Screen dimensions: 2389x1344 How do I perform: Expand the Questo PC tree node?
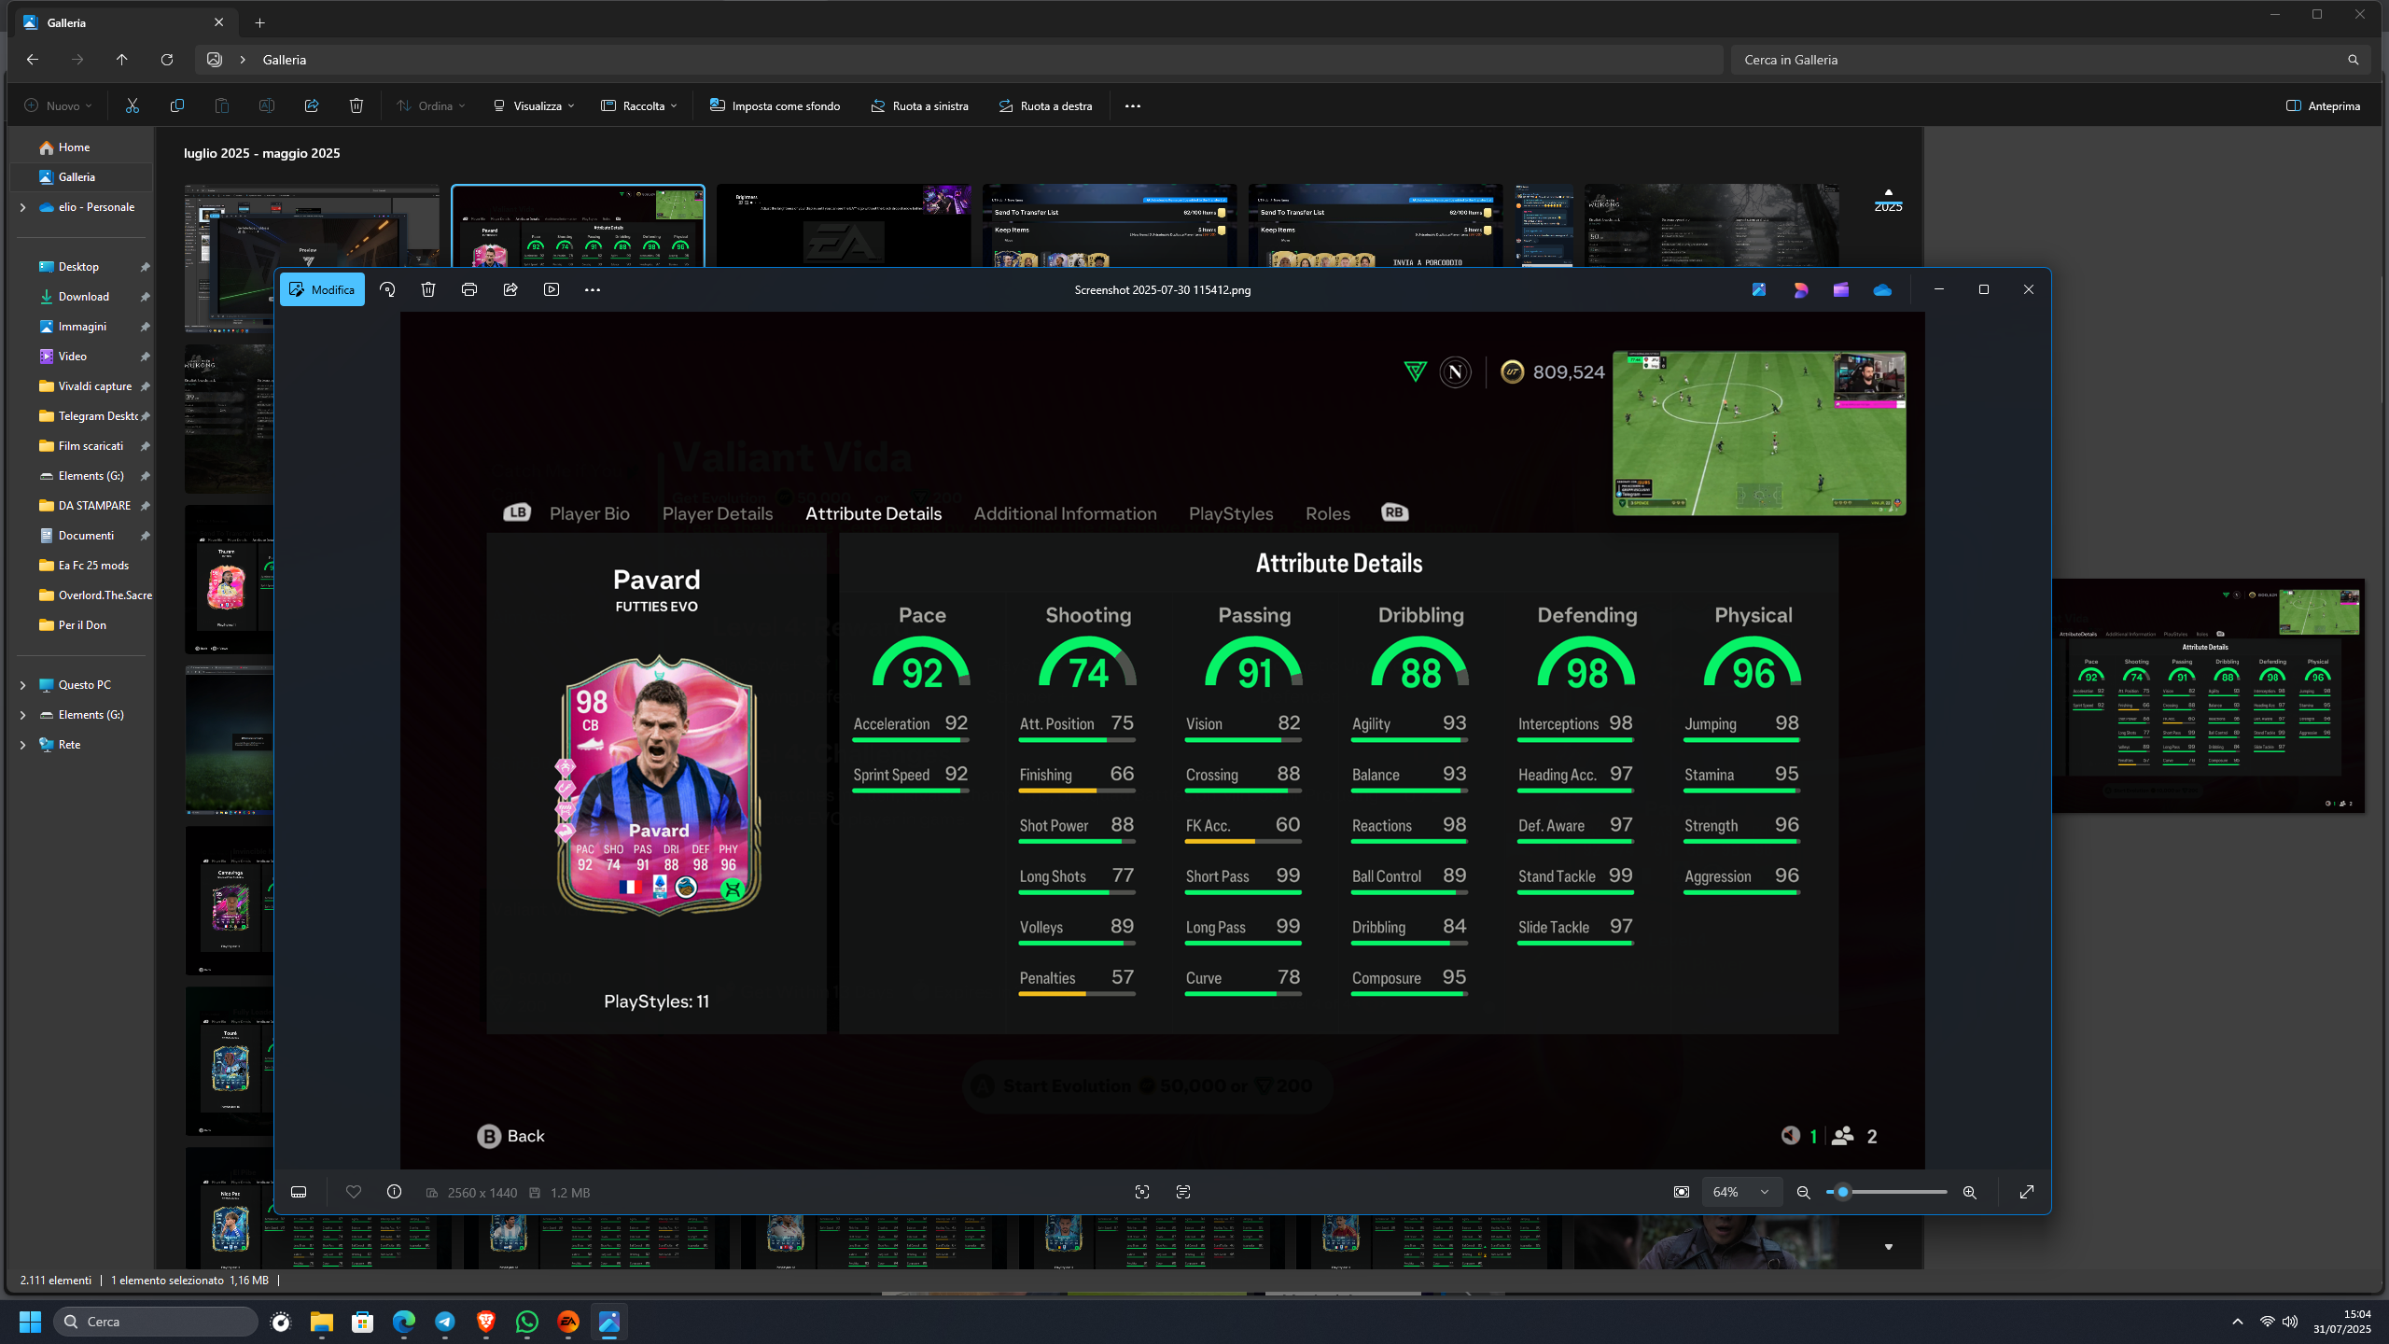click(x=22, y=685)
